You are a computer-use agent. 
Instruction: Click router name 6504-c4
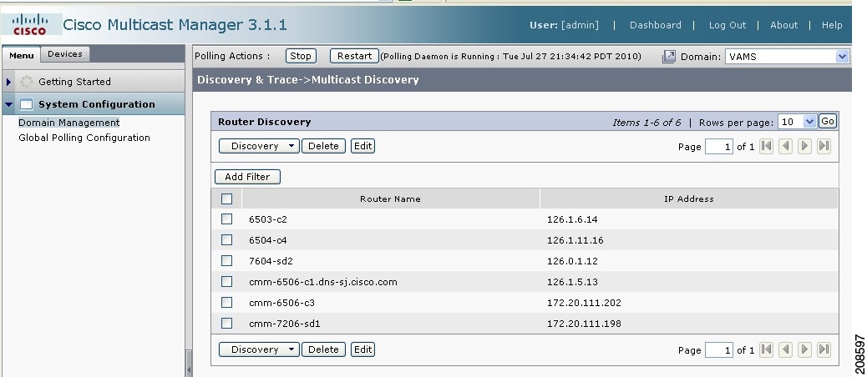tap(268, 240)
